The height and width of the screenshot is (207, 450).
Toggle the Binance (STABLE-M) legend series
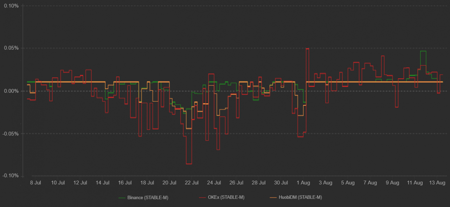coord(148,198)
